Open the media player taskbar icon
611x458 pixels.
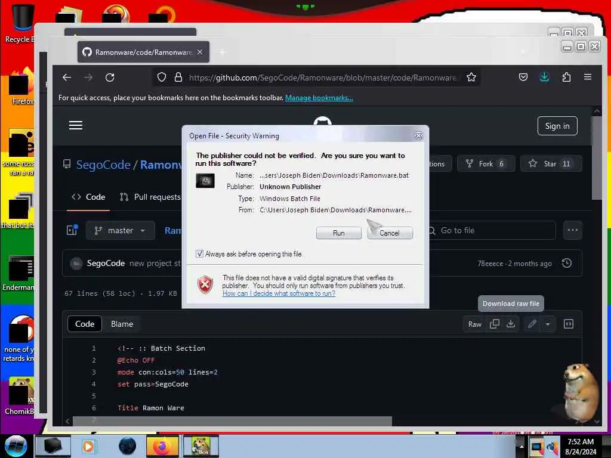88,446
